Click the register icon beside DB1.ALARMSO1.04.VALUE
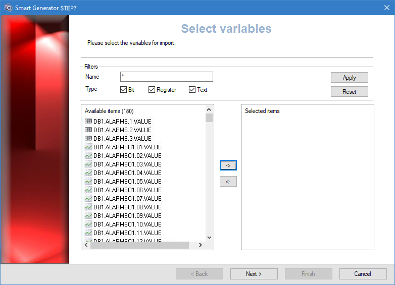The height and width of the screenshot is (285, 395). (x=88, y=173)
